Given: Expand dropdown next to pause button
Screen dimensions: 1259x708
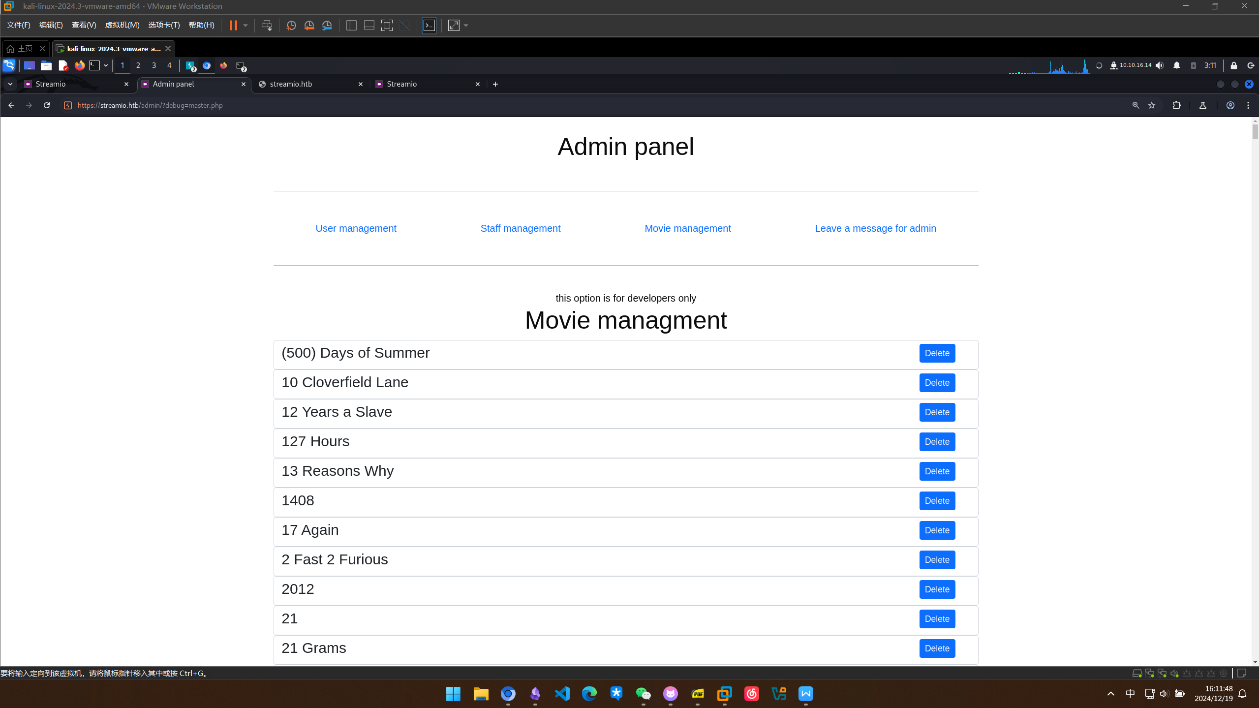Looking at the screenshot, I should [x=246, y=26].
